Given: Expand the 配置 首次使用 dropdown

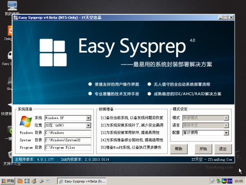Looking at the screenshot, I should [x=226, y=133].
